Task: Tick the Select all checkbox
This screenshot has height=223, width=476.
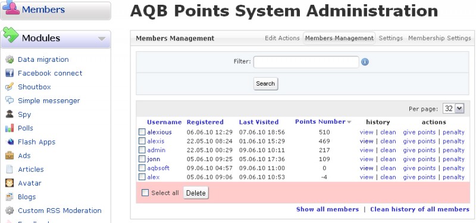Action: tap(145, 193)
